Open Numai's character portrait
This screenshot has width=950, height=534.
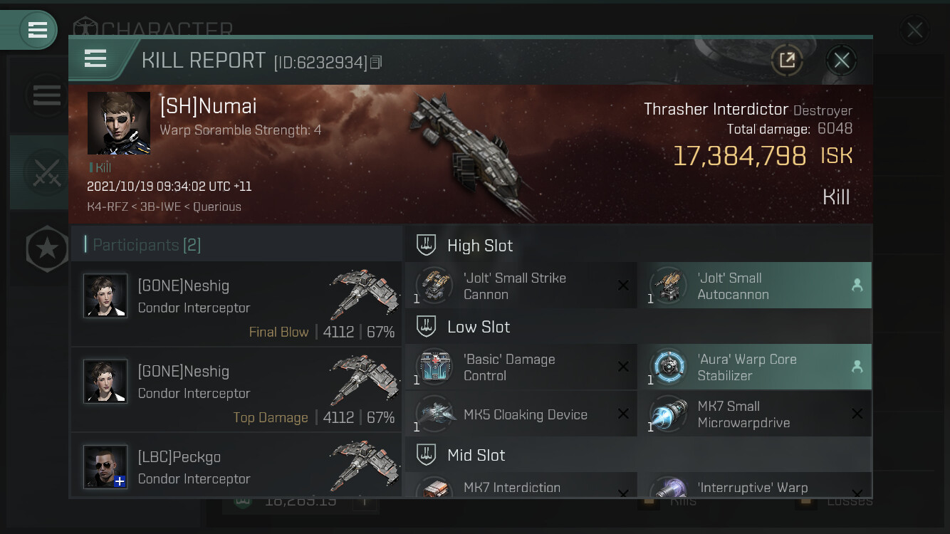[x=119, y=123]
